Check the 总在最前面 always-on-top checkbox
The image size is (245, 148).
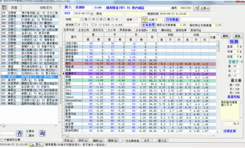pos(123,141)
